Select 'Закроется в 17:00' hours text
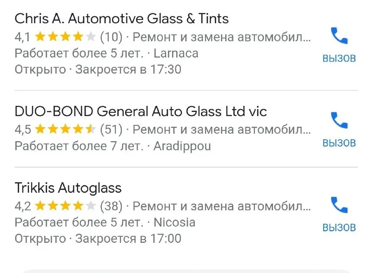Screen dimensions: 372x273 [128, 238]
